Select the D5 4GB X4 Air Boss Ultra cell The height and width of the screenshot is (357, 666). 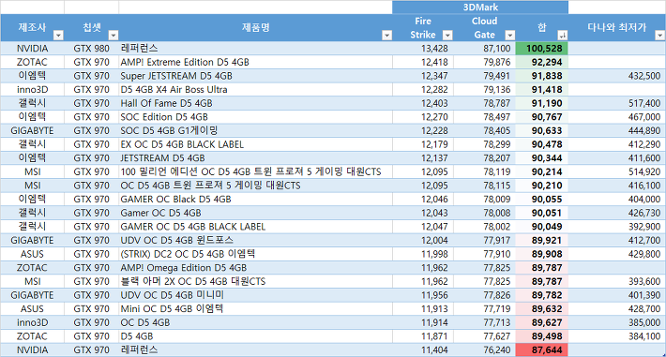(x=256, y=90)
